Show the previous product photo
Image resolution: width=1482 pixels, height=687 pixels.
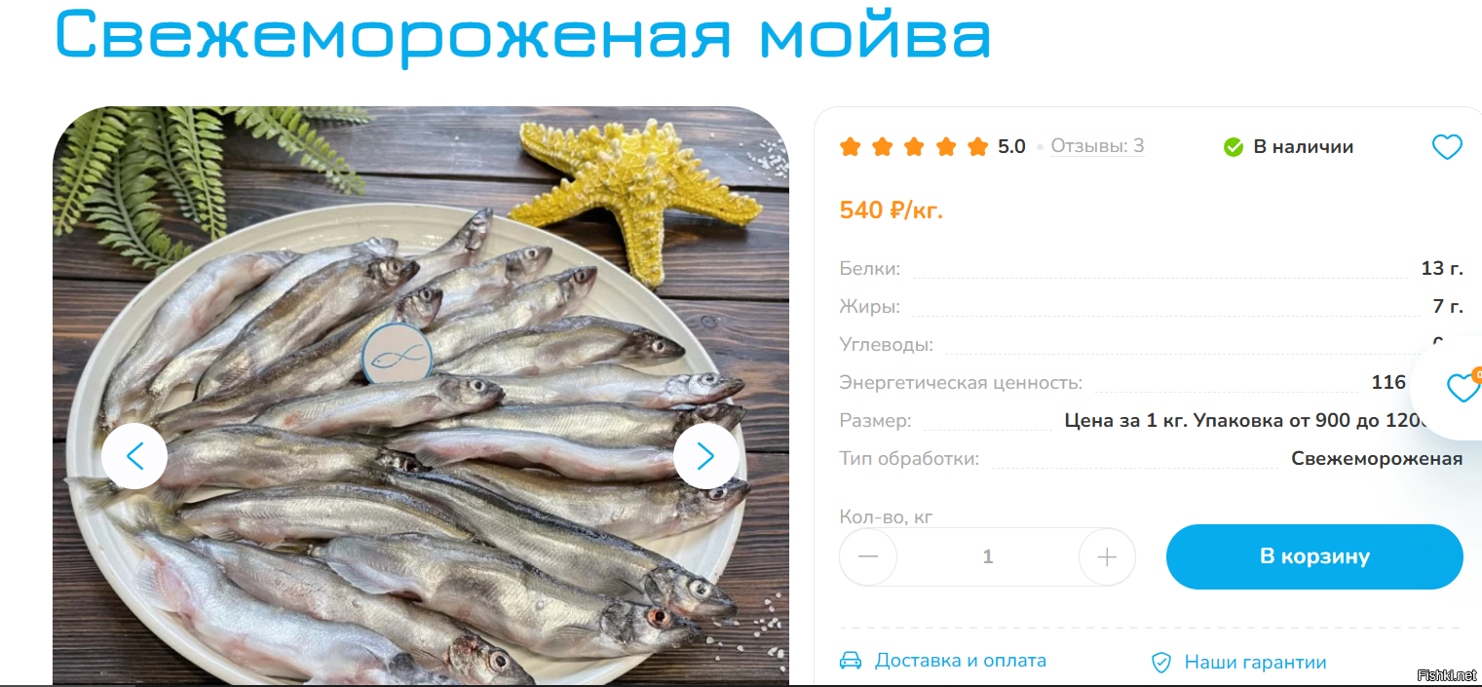[134, 456]
